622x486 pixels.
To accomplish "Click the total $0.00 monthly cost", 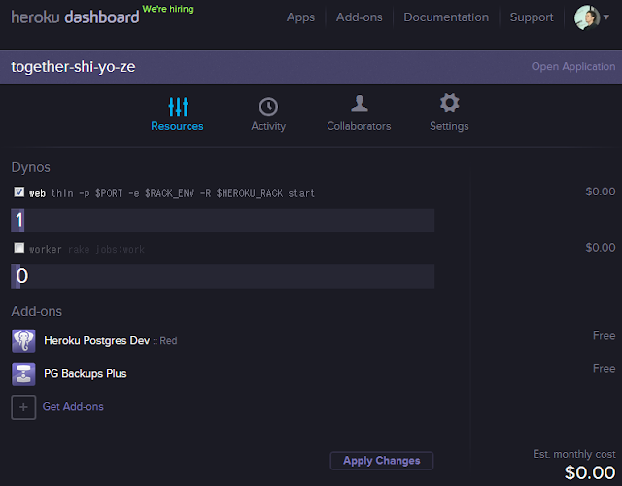I will 590,473.
